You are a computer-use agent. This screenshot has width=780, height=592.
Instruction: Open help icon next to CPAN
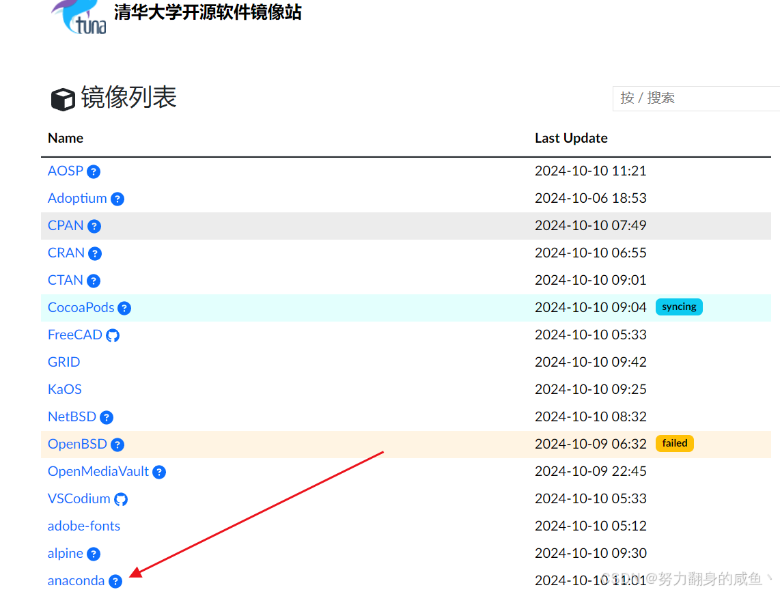point(94,227)
